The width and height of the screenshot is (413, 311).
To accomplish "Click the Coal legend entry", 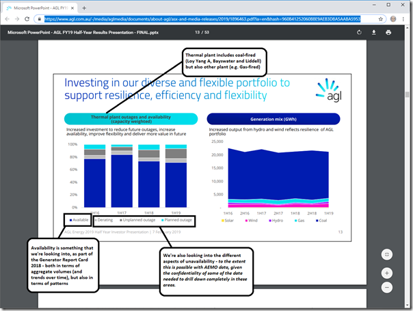I will pos(321,220).
